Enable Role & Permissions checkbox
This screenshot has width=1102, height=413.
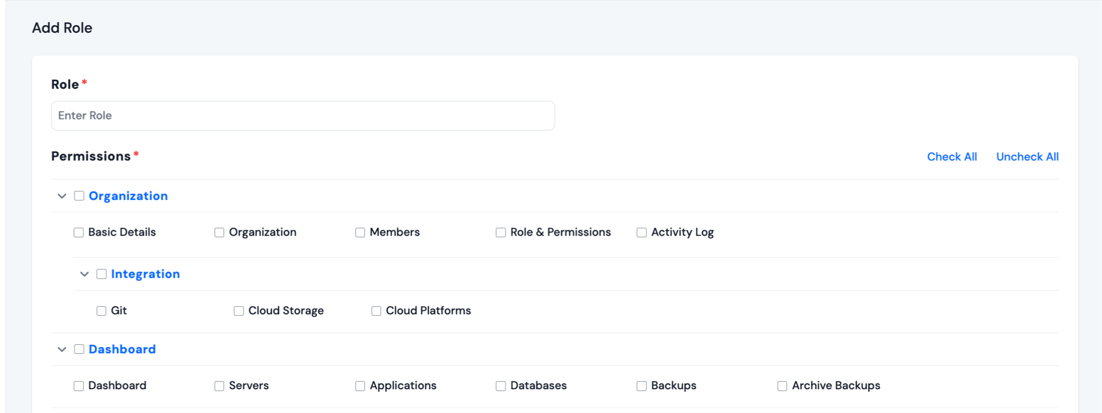(501, 233)
